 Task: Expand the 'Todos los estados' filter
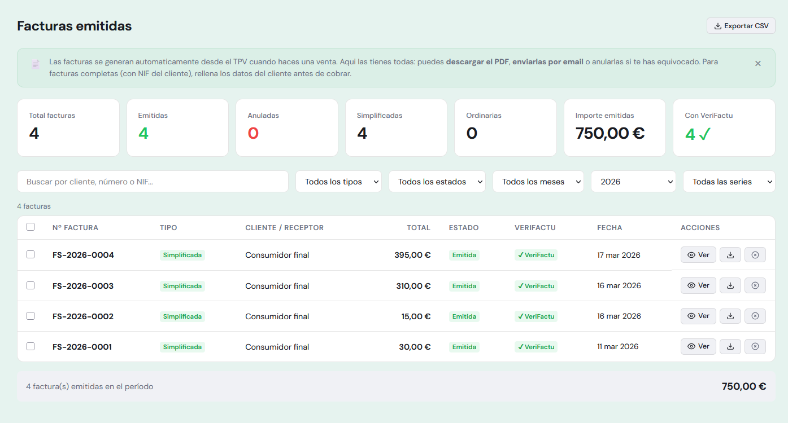(x=437, y=182)
